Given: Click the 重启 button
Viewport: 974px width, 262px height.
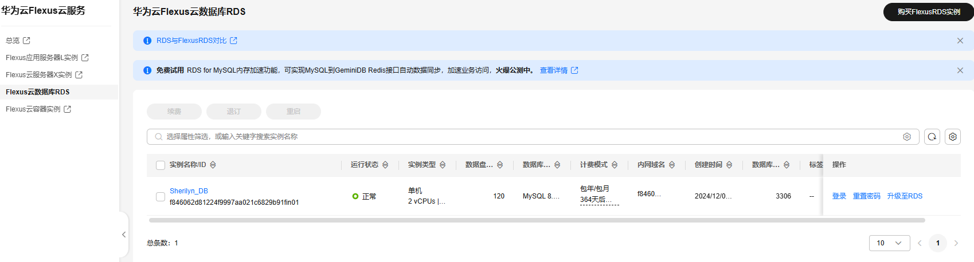Looking at the screenshot, I should coord(294,112).
